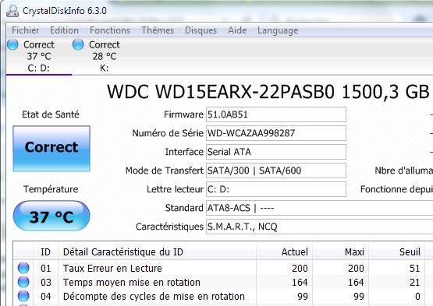Click the transfer mode field SATA/300 | SATA/600
433x306 pixels.
tap(276, 171)
